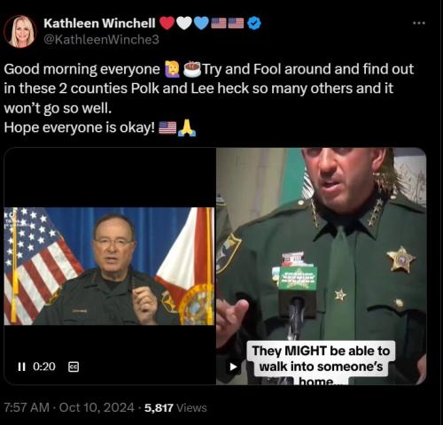Viewport: 443px width, 425px height.
Task: Click the praying hands emoji in tweet
Action: 187,127
